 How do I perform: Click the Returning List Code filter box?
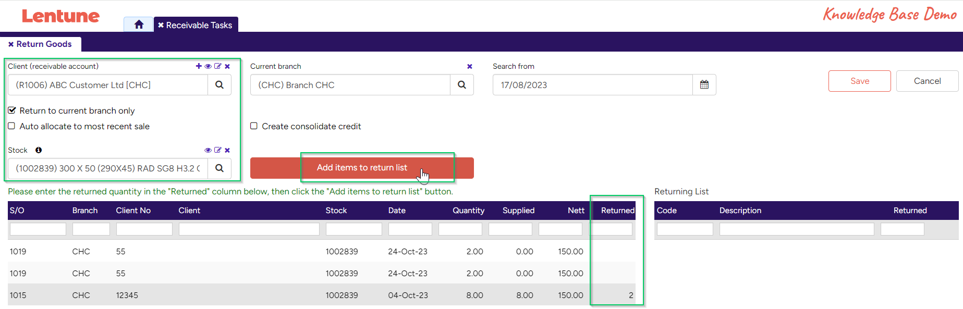(685, 229)
